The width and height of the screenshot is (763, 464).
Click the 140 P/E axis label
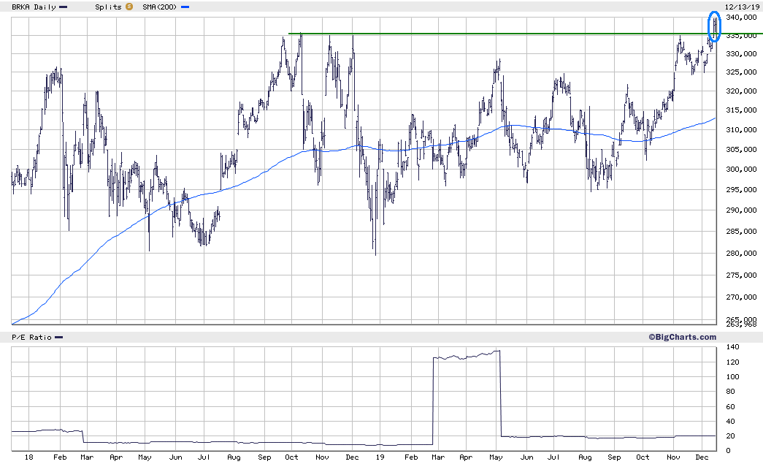coord(732,347)
